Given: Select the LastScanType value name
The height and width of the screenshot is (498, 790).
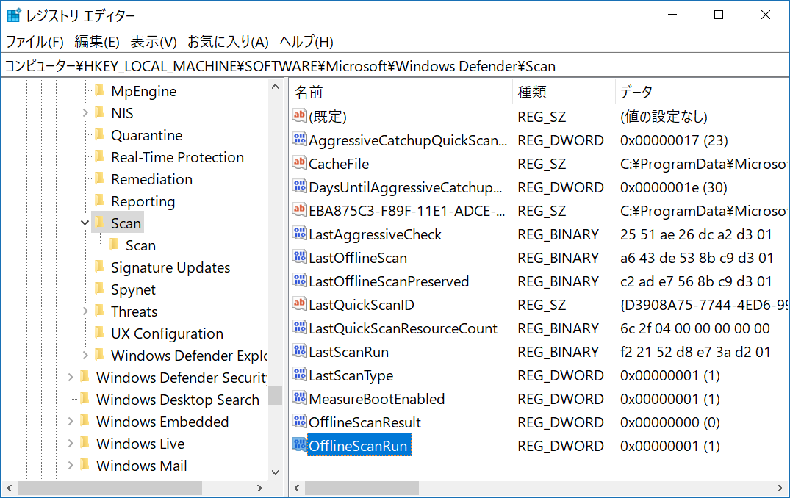Looking at the screenshot, I should pos(351,375).
